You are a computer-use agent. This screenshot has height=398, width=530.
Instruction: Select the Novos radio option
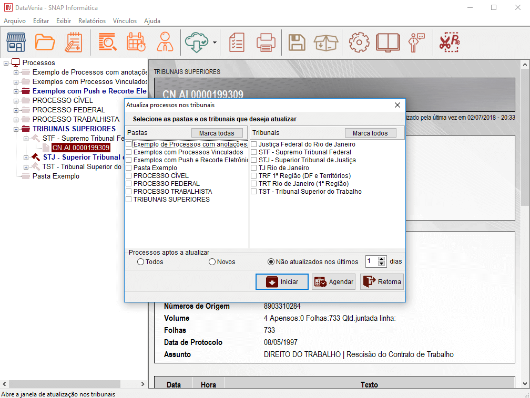pos(212,262)
